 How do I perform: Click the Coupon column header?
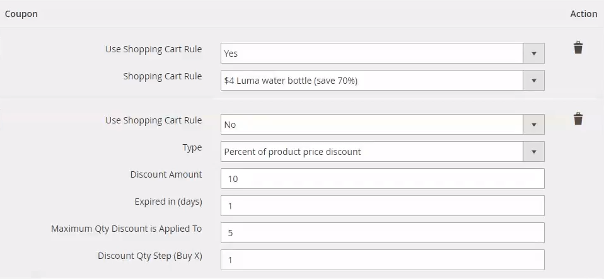tap(21, 14)
